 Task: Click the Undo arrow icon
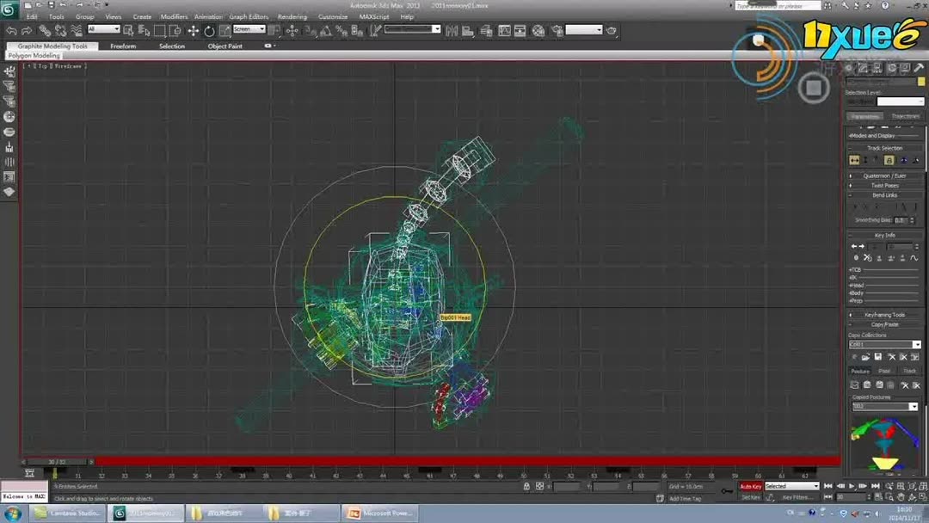click(x=12, y=30)
